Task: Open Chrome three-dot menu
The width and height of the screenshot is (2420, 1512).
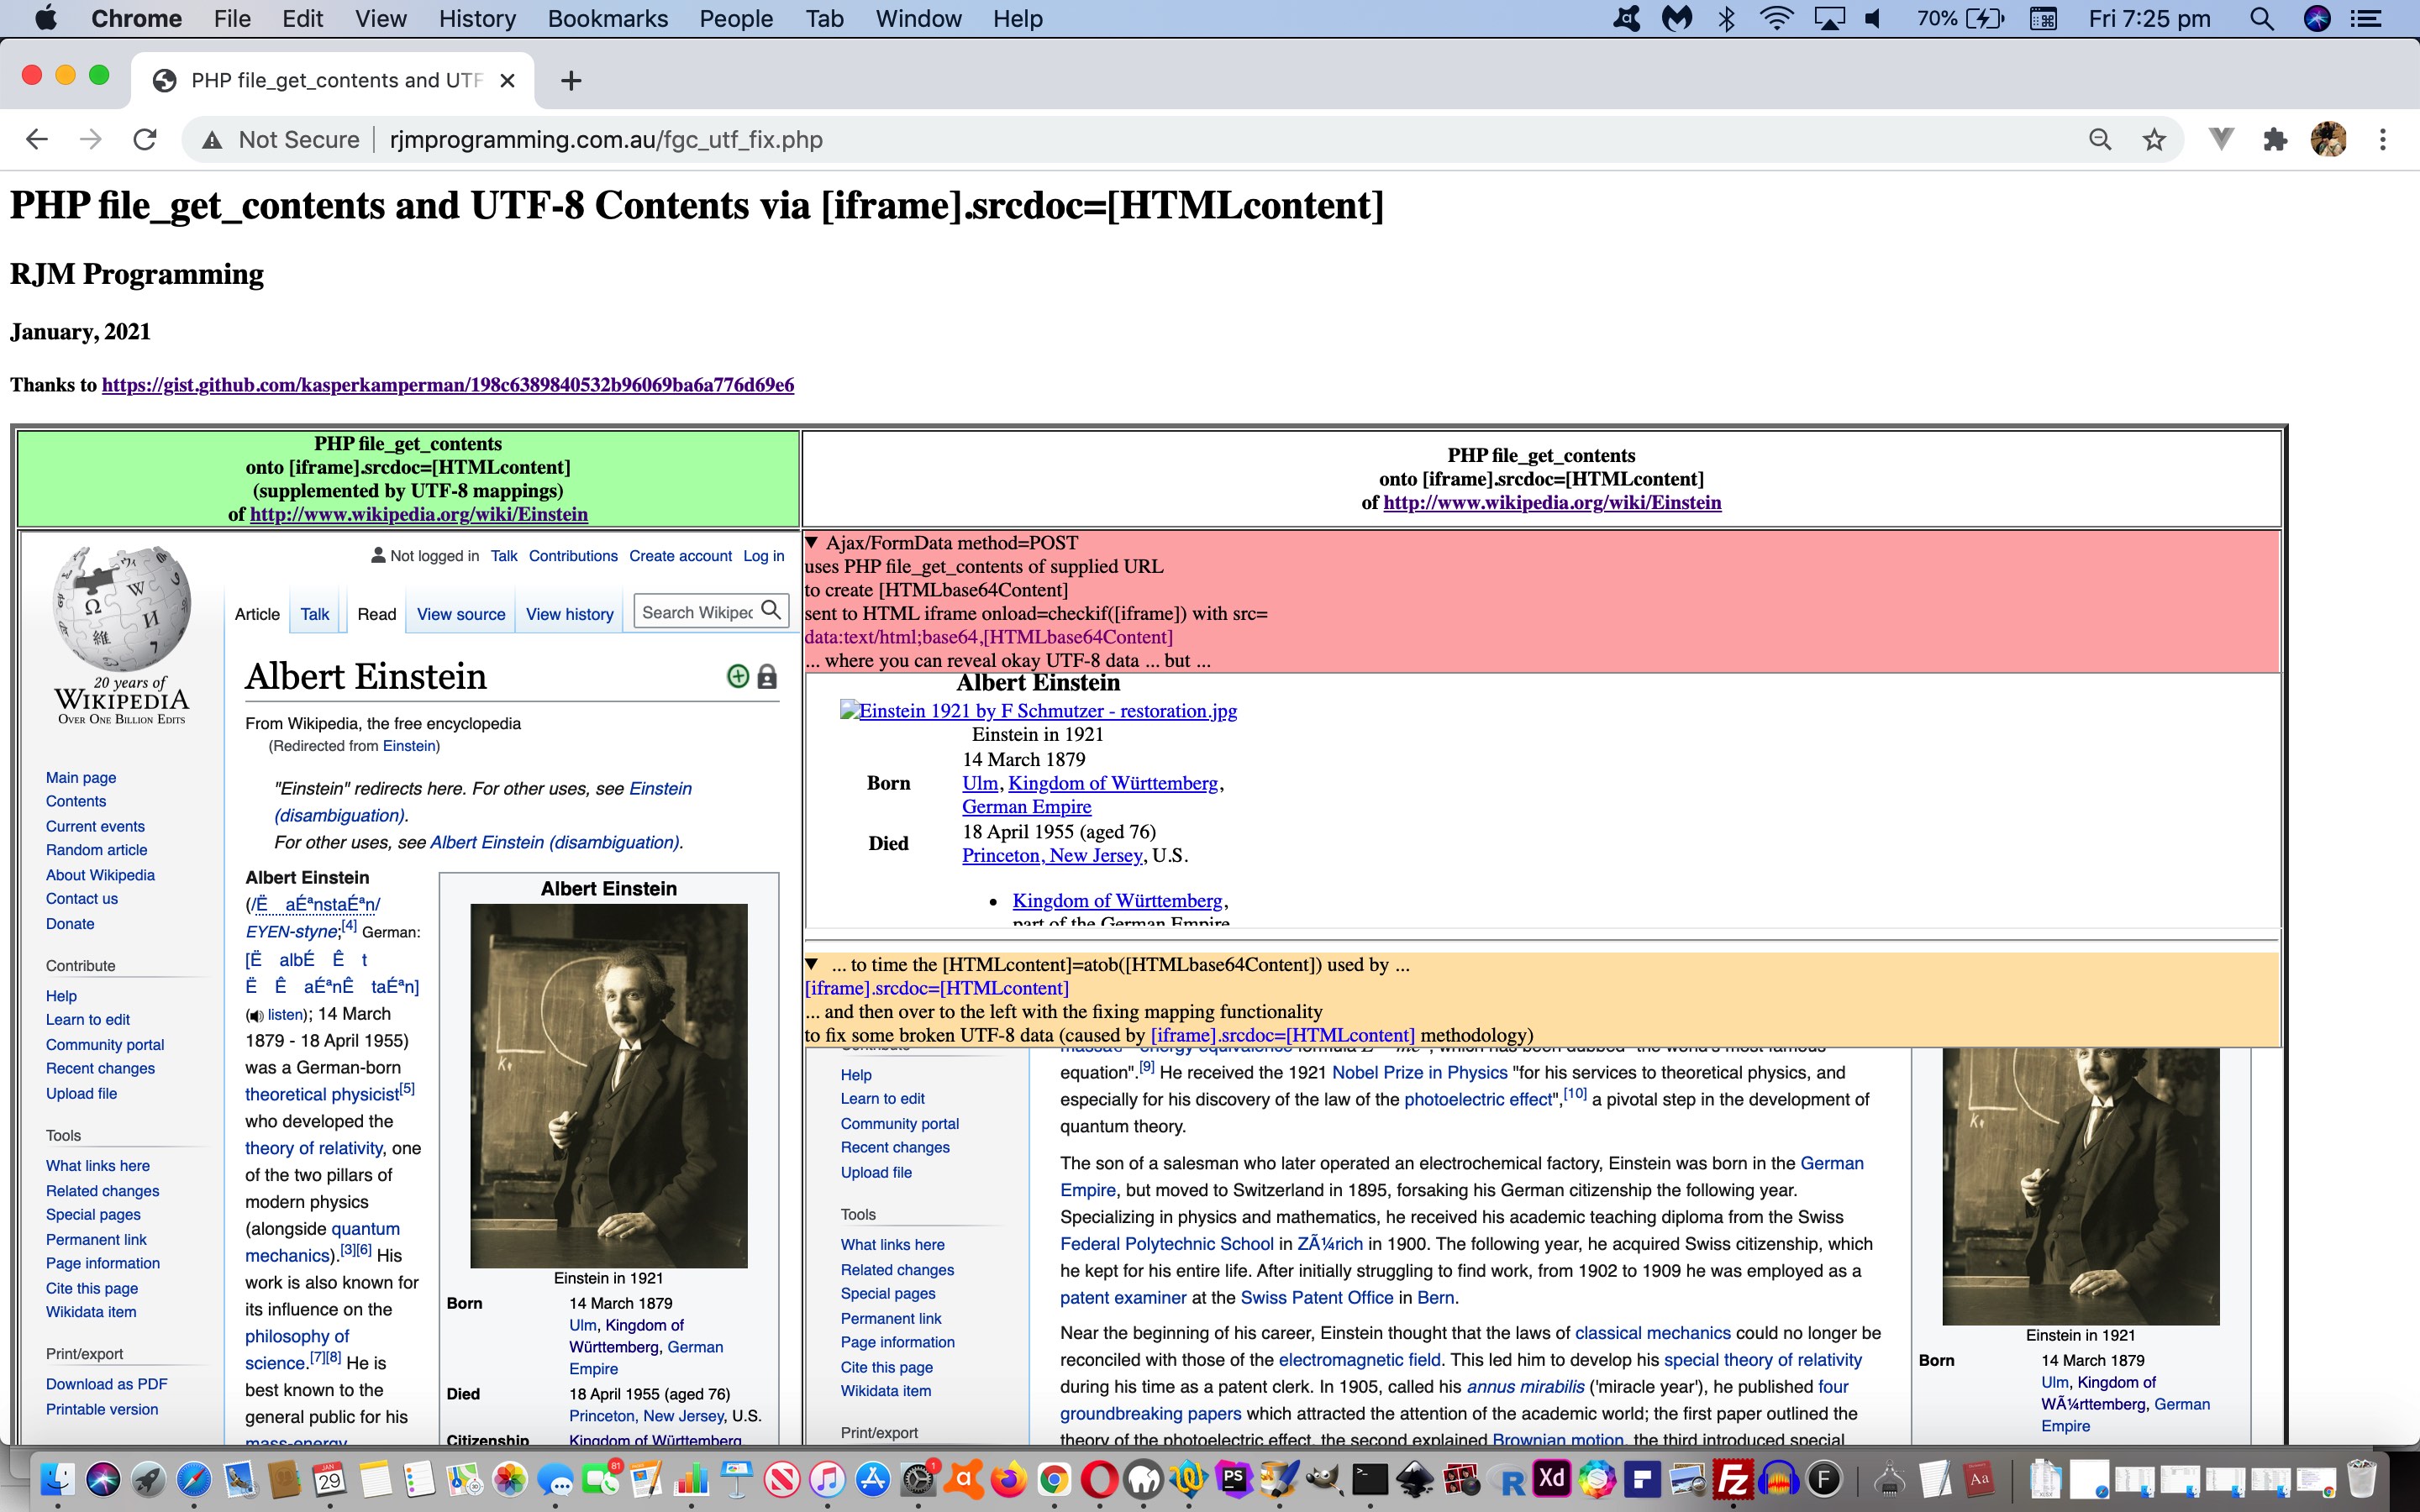Action: [2383, 140]
